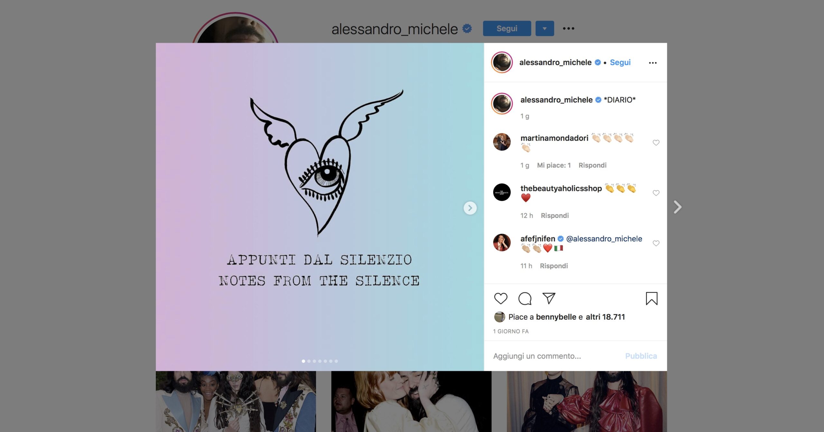Advance to the next post arrow
Viewport: 824px width, 432px height.
[678, 207]
